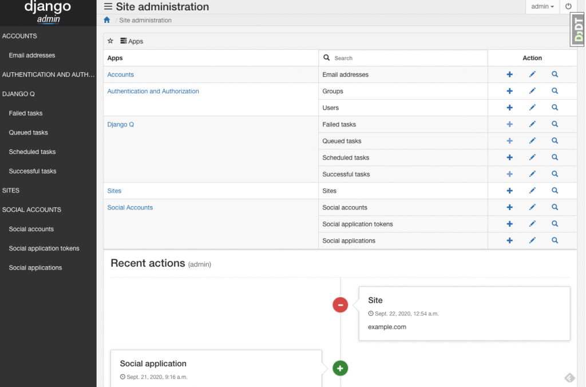Image resolution: width=586 pixels, height=387 pixels.
Task: Select Social accounts in sidebar
Action: (x=31, y=229)
